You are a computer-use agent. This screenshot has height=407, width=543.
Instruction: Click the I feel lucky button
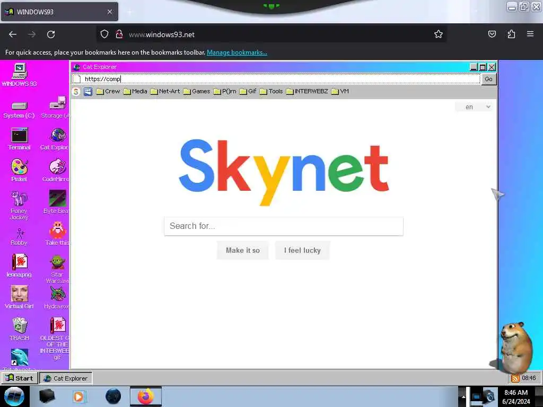point(302,250)
